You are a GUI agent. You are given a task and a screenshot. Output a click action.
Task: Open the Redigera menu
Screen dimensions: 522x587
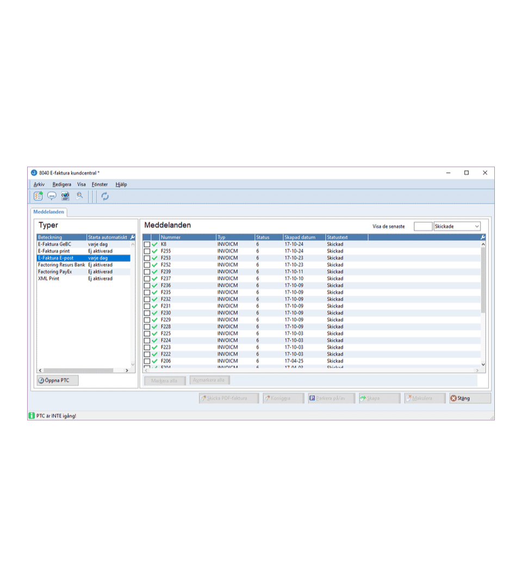pyautogui.click(x=61, y=184)
